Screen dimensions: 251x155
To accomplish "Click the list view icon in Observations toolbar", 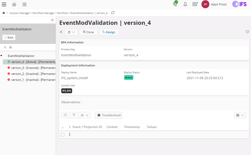I will coord(65,115).
